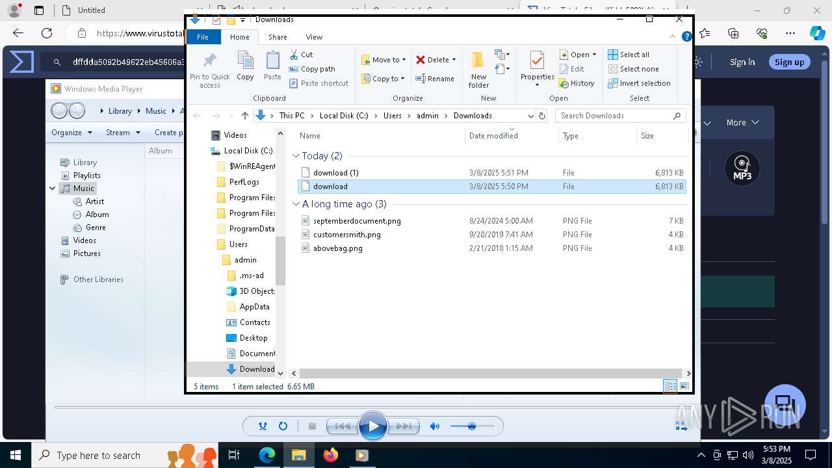Open the File tab in Explorer
This screenshot has height=468, width=832.
[x=203, y=37]
